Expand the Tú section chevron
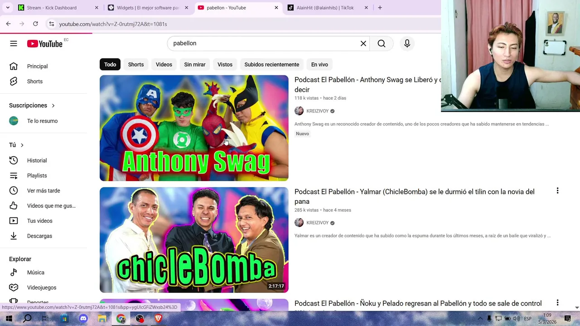The image size is (580, 326). coord(22,145)
